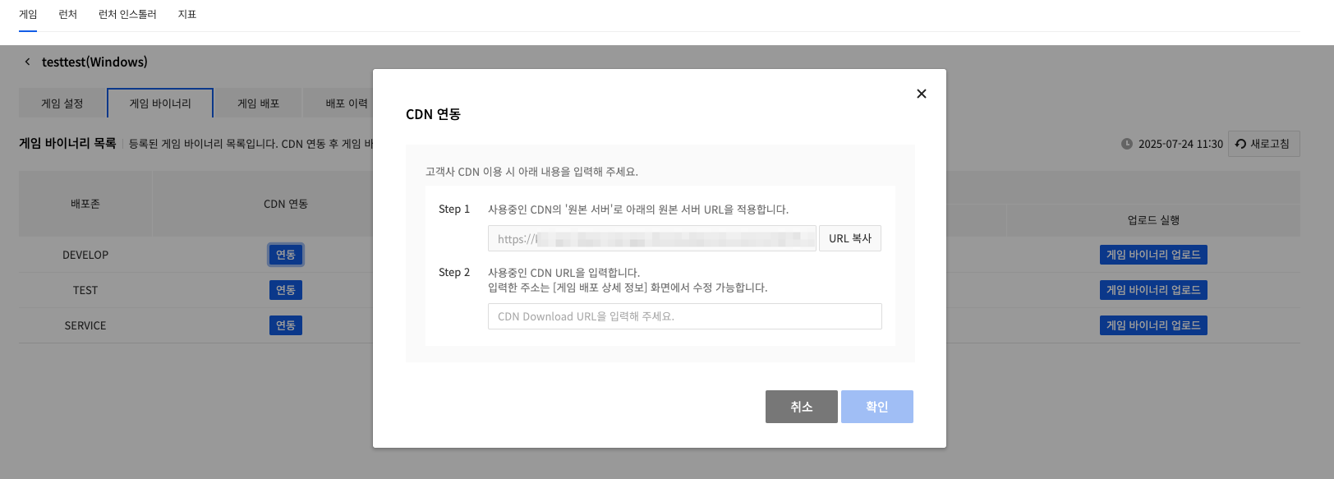Screen dimensions: 1334x479
Task: Click 게임 바이너리 업로드 in TEST row
Action: point(1153,290)
